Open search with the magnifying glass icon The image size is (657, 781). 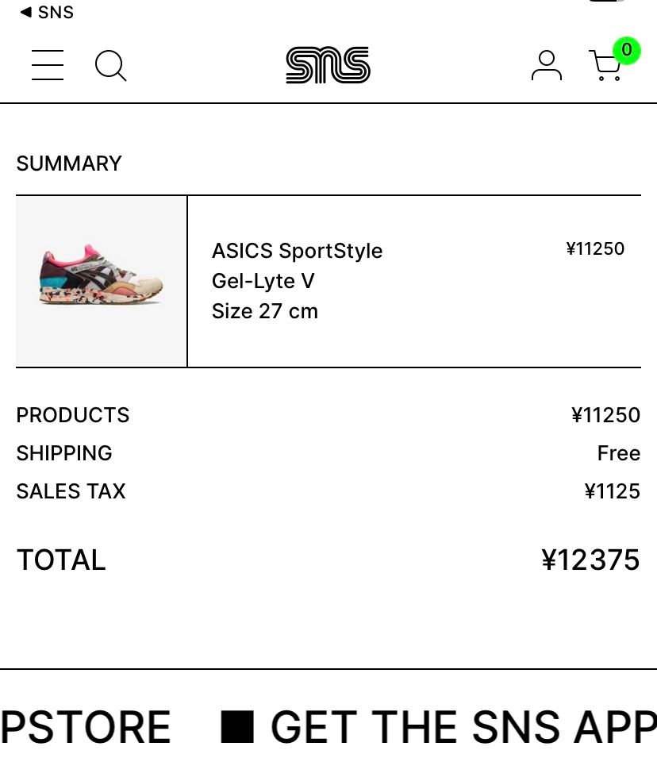click(x=110, y=65)
